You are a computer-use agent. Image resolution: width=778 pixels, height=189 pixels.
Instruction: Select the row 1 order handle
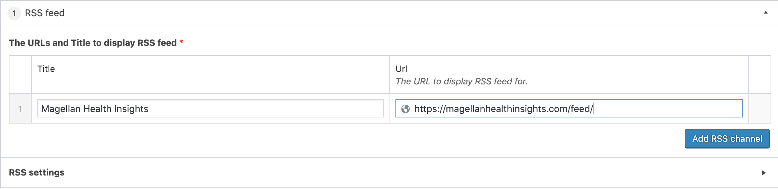tap(20, 109)
